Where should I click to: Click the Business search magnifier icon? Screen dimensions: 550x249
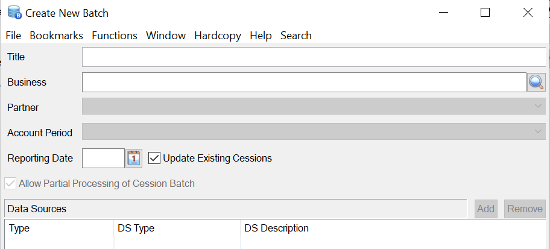pyautogui.click(x=536, y=82)
